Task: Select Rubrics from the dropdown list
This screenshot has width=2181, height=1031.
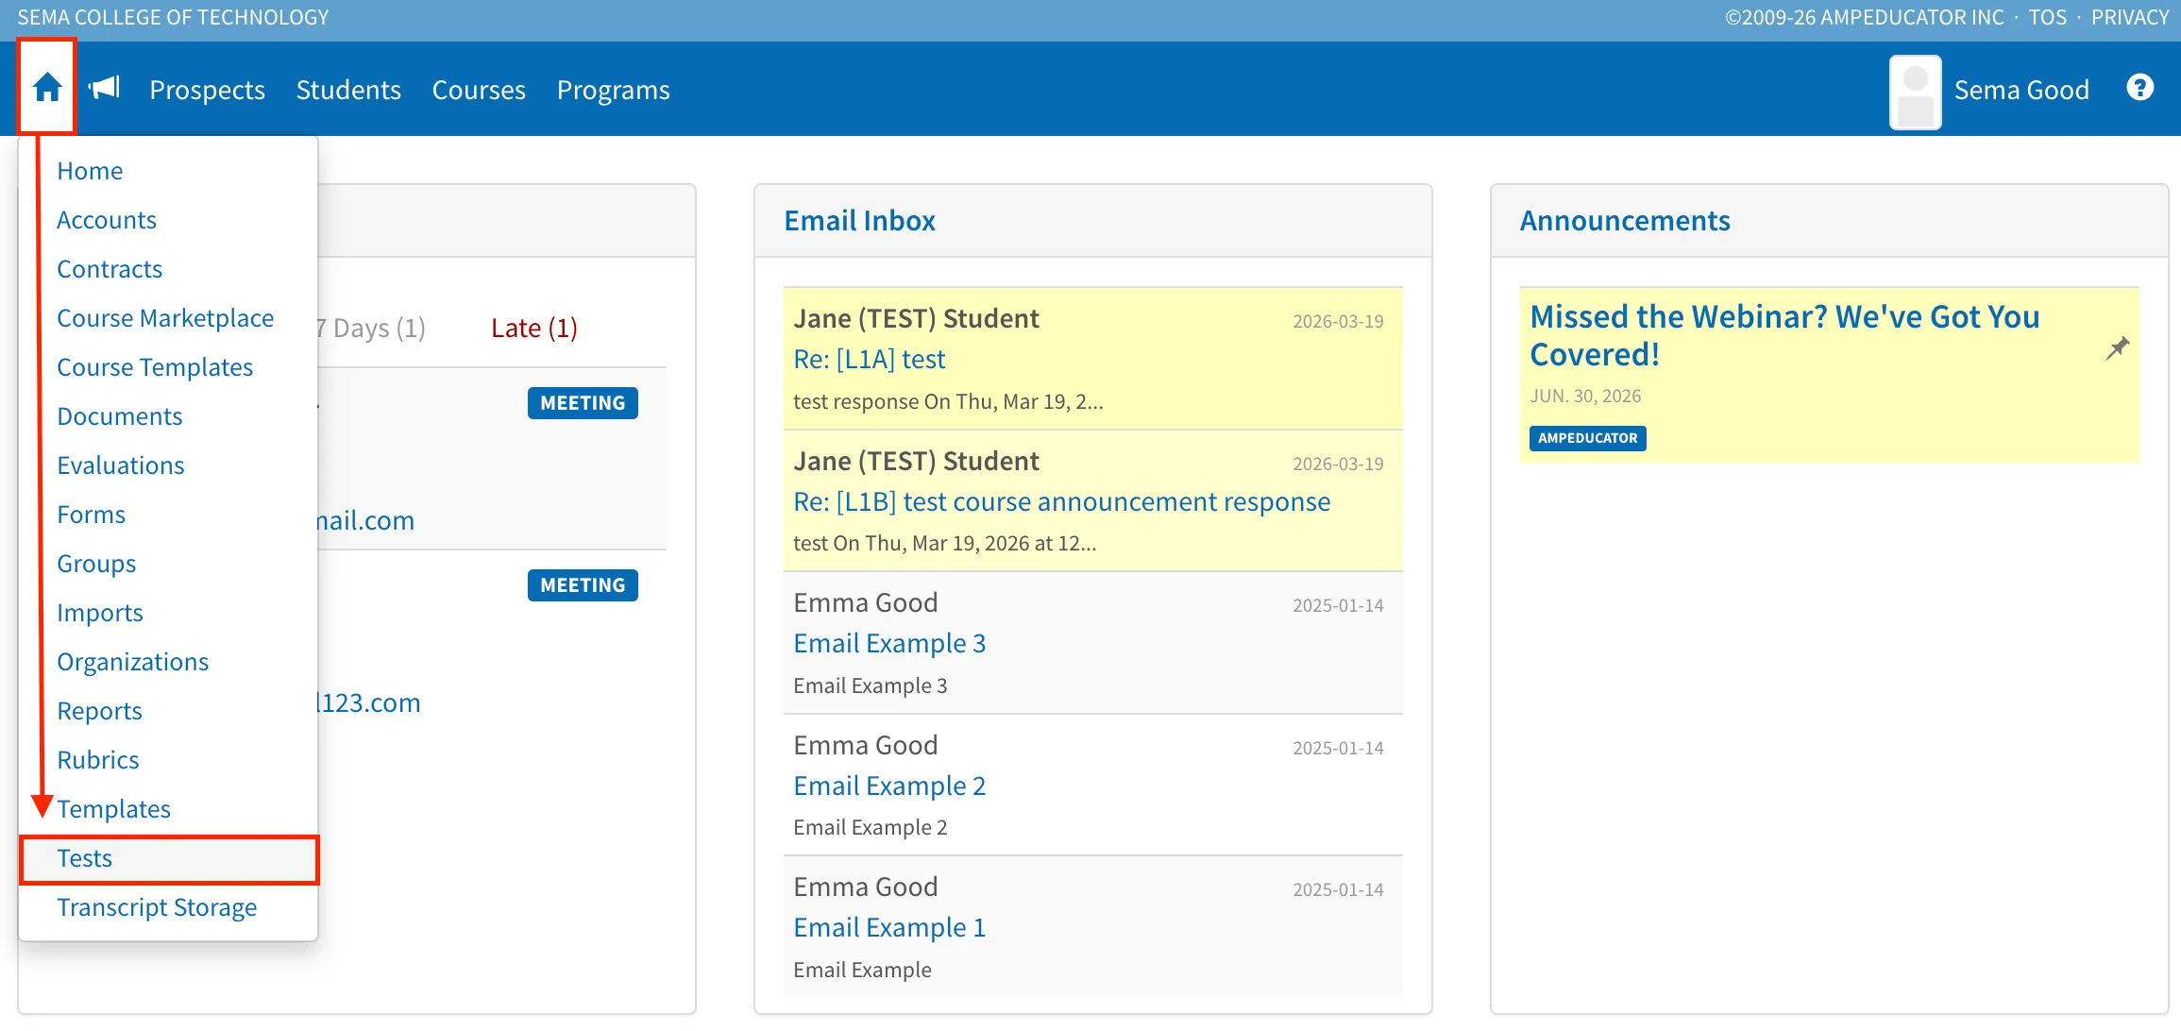Action: point(97,760)
